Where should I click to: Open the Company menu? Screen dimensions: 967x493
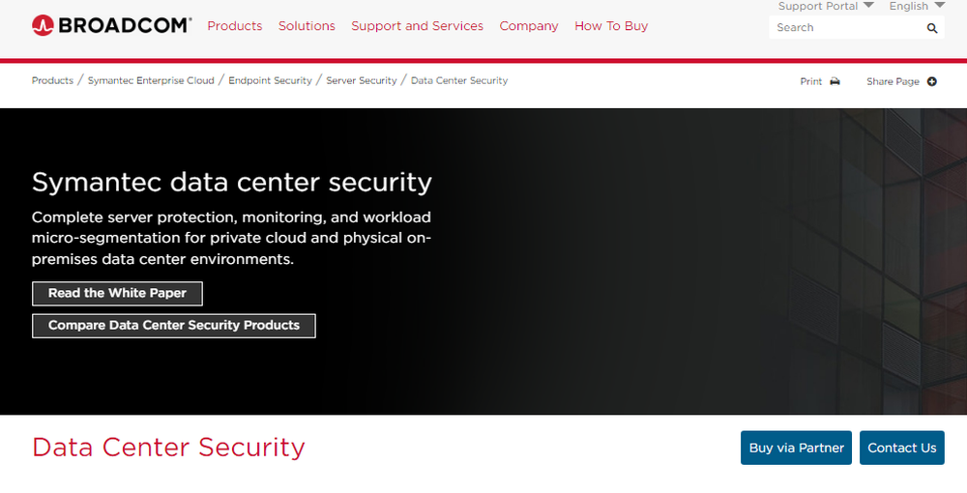click(529, 26)
